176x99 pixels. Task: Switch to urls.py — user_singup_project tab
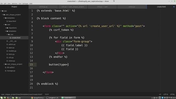click(x=73, y=7)
